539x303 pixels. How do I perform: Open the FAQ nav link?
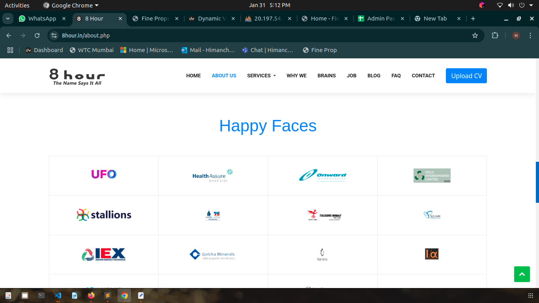[x=396, y=76]
